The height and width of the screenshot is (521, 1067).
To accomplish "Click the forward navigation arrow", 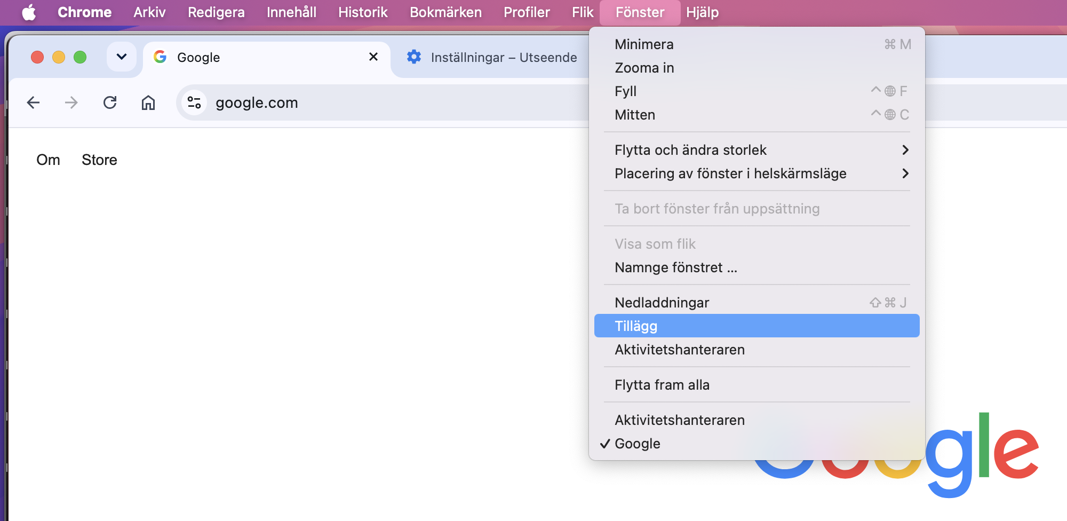I will [71, 102].
